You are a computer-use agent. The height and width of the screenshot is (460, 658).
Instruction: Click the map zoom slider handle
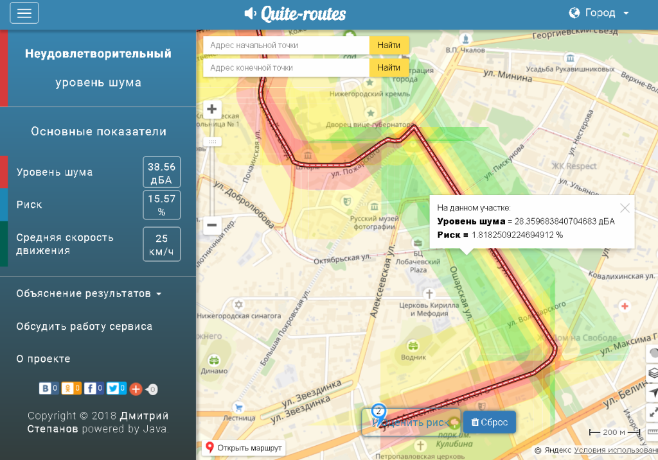coord(211,141)
